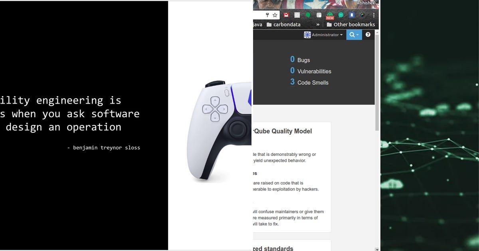The image size is (479, 251).
Task: Click the QR-pattern extension icon
Action: click(297, 14)
